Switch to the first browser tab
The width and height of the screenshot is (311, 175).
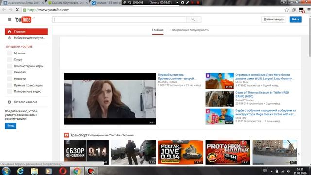click(23, 3)
